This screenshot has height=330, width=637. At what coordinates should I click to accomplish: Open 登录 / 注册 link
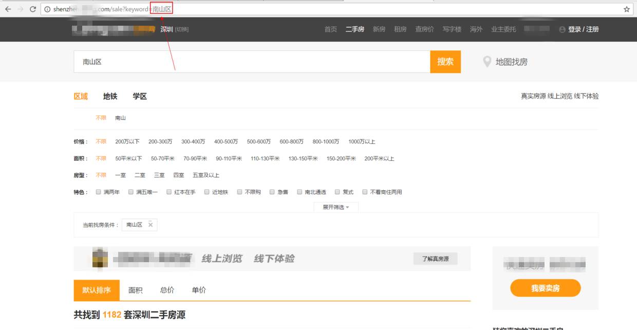(x=584, y=29)
